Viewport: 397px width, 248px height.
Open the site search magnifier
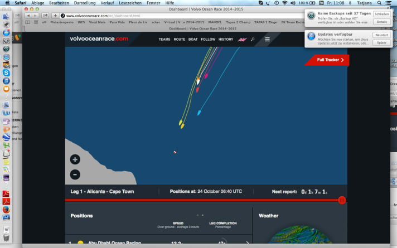click(253, 39)
